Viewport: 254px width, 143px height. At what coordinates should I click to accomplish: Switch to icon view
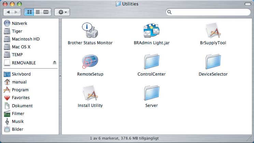pyautogui.click(x=29, y=12)
